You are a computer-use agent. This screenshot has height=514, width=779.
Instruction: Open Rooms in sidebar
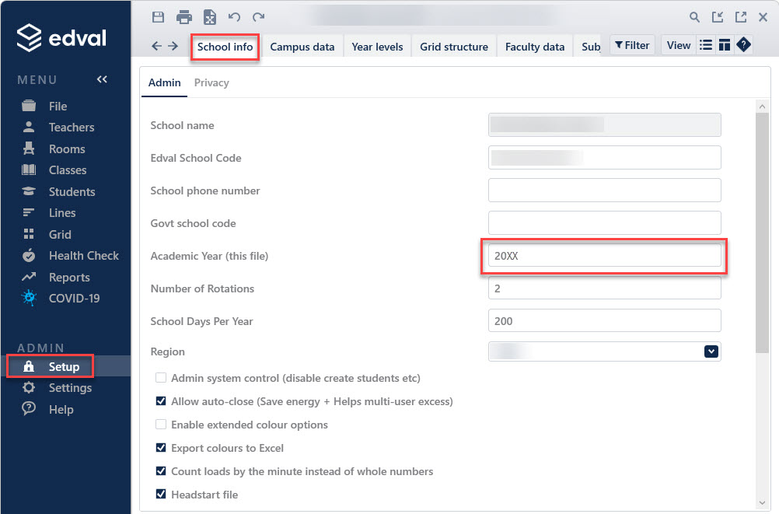pyautogui.click(x=65, y=149)
